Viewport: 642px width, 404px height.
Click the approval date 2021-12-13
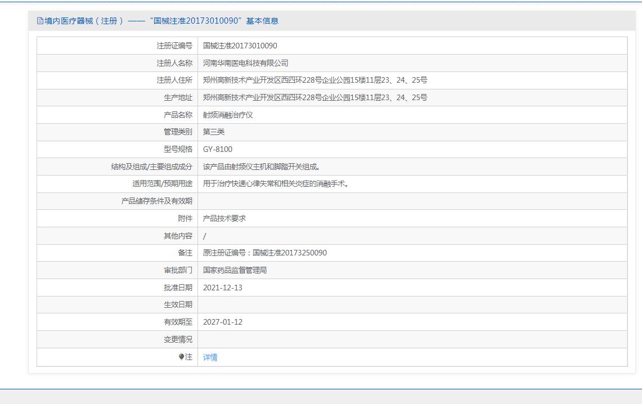coord(222,288)
